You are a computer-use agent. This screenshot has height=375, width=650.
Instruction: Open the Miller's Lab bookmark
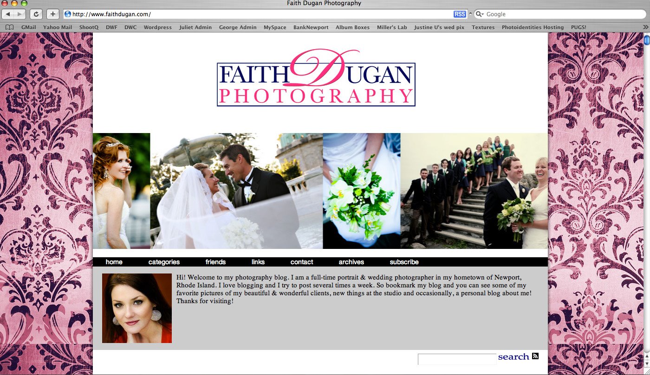pyautogui.click(x=392, y=27)
